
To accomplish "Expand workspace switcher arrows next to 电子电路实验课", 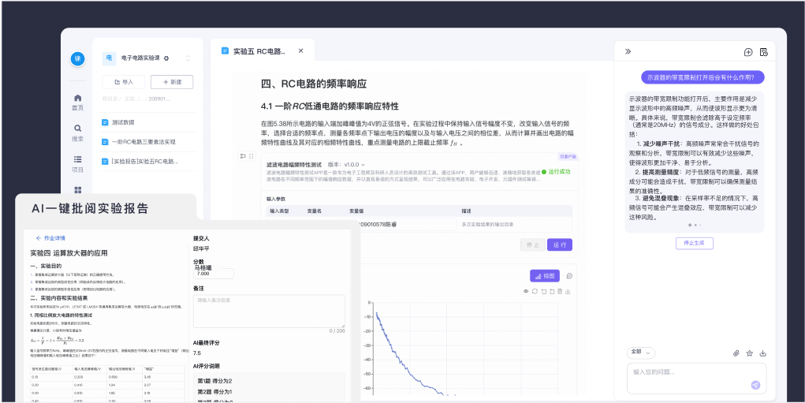I will point(188,58).
